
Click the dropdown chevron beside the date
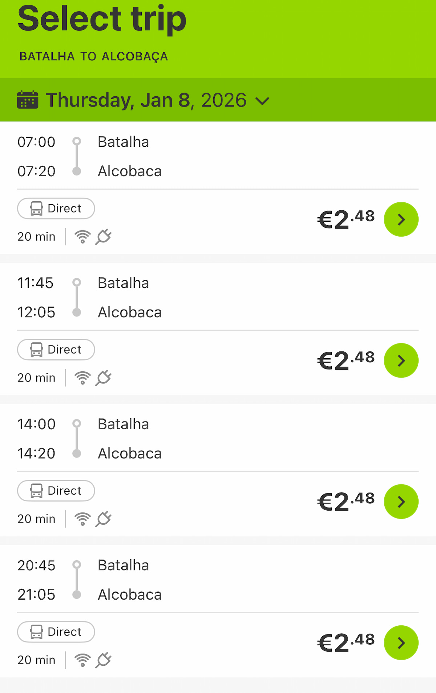262,101
